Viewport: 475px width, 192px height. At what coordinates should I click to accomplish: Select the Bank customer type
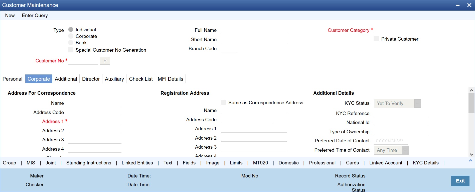71,43
